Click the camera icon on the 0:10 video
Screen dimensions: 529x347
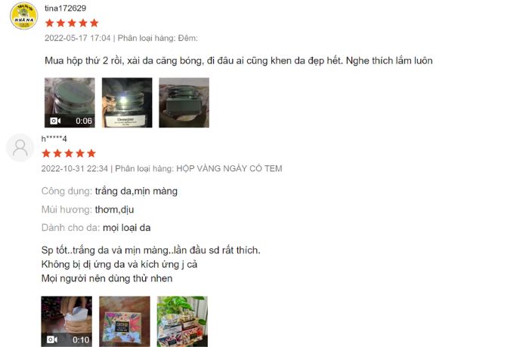(x=52, y=339)
